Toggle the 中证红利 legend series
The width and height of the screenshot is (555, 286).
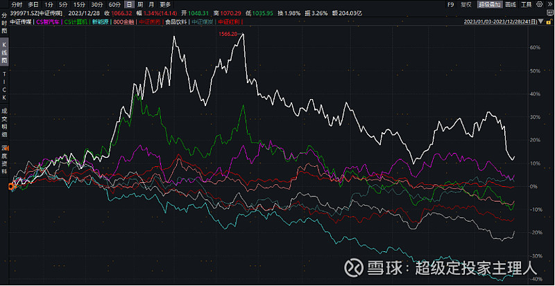[x=229, y=21]
